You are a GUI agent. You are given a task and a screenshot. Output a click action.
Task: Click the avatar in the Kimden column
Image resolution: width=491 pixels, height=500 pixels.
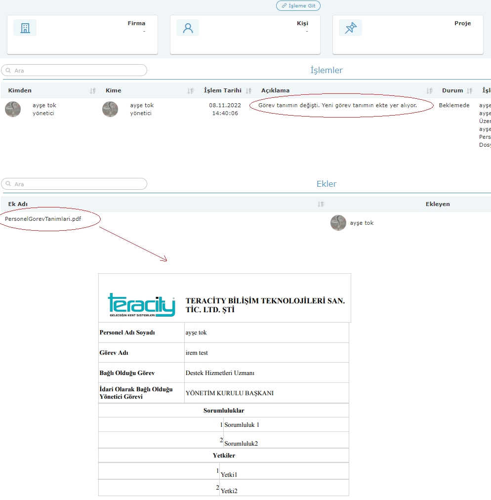click(13, 109)
